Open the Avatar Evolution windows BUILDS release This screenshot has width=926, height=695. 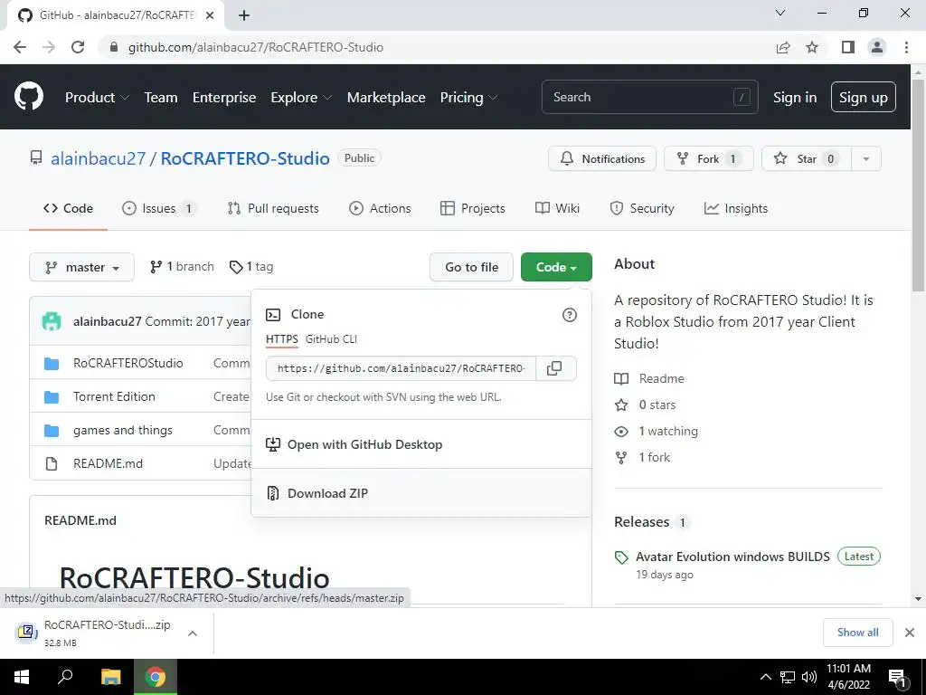pos(732,557)
